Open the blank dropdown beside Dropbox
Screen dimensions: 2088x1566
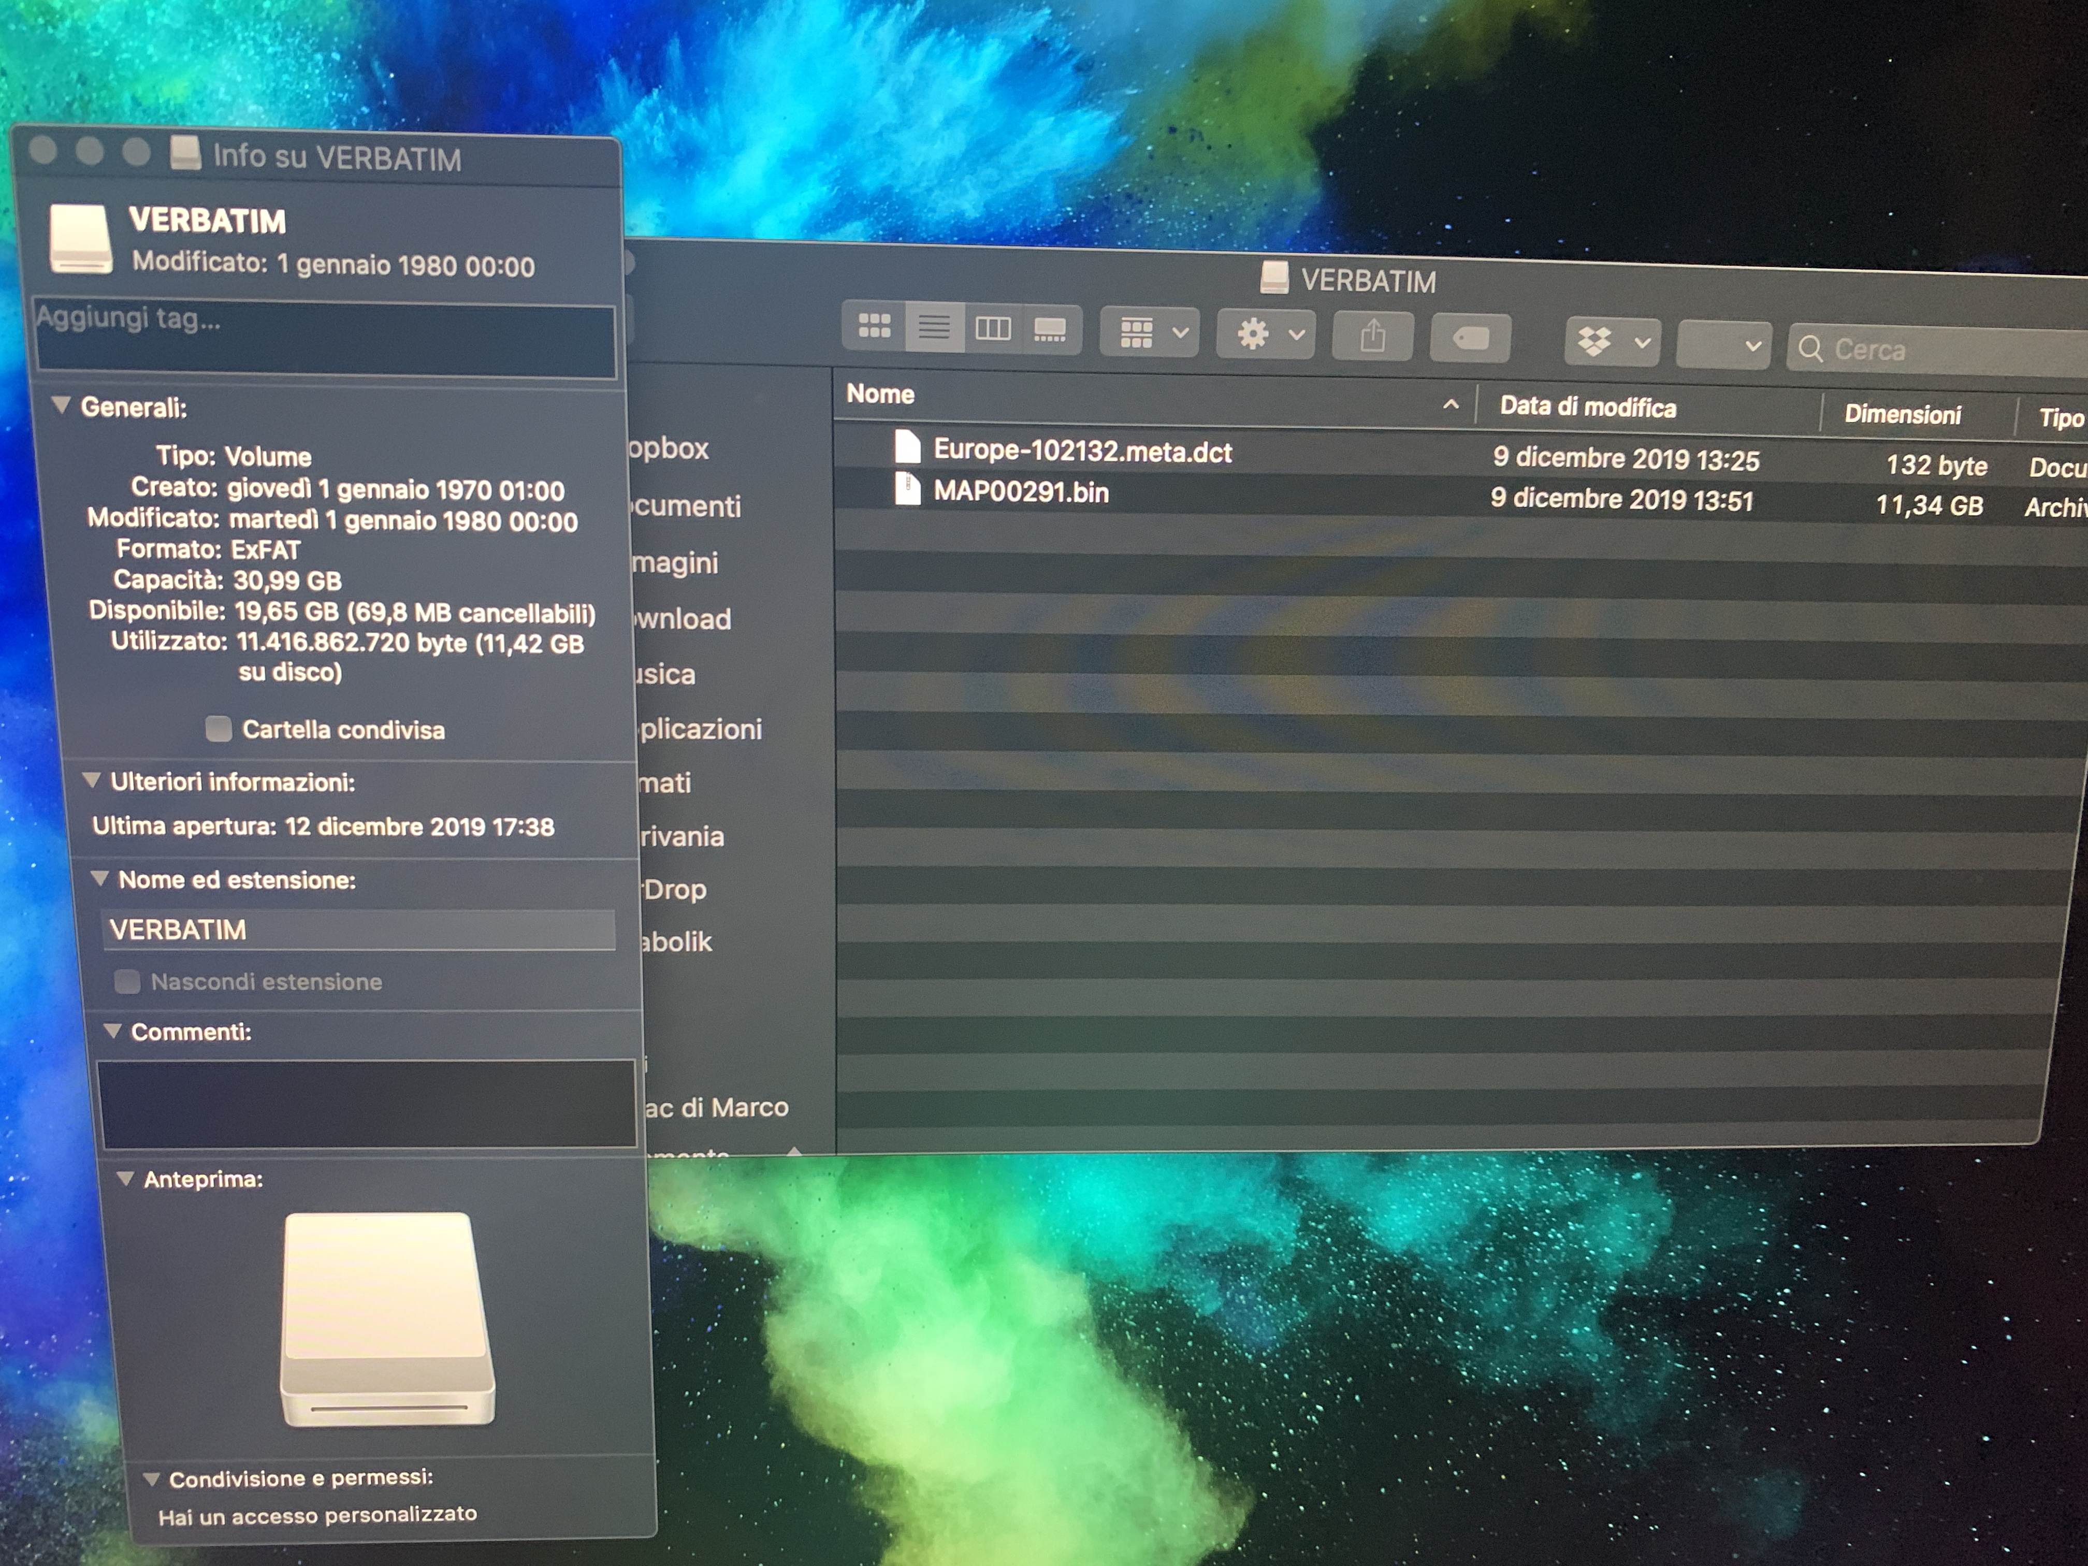(1723, 344)
